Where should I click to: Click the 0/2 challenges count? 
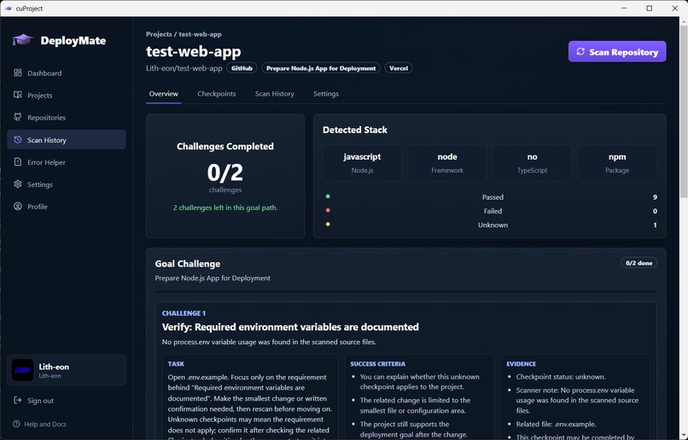click(x=225, y=172)
